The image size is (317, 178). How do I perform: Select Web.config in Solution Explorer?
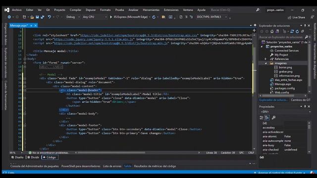click(x=282, y=92)
